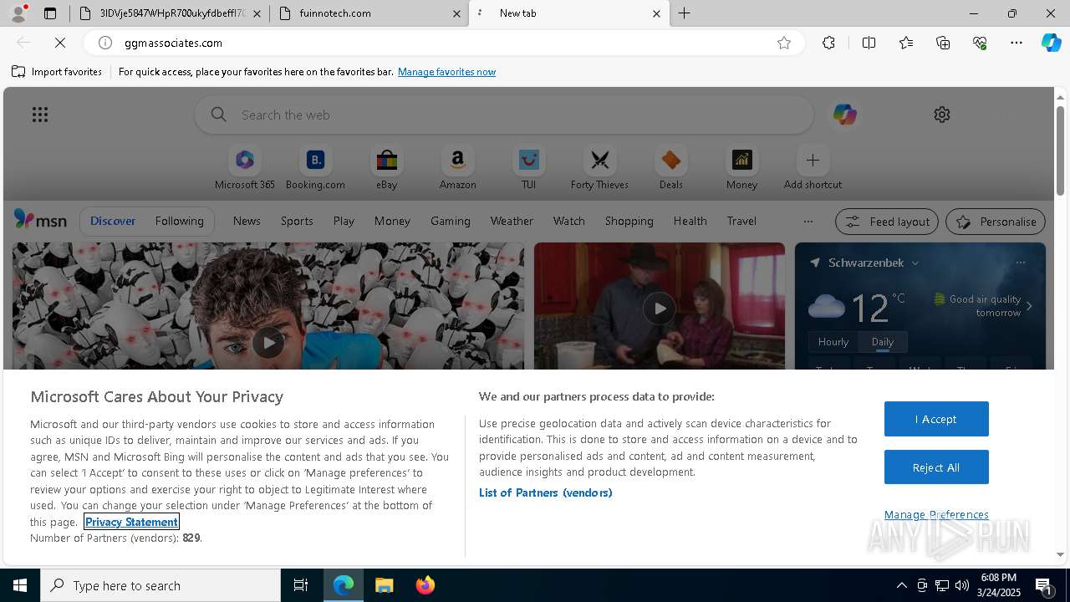Add this page to favorites star
1070x602 pixels.
point(784,43)
